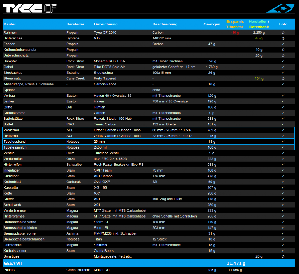Select the Turnix Carbon cell
The width and height of the screenshot is (299, 274).
coord(105,124)
